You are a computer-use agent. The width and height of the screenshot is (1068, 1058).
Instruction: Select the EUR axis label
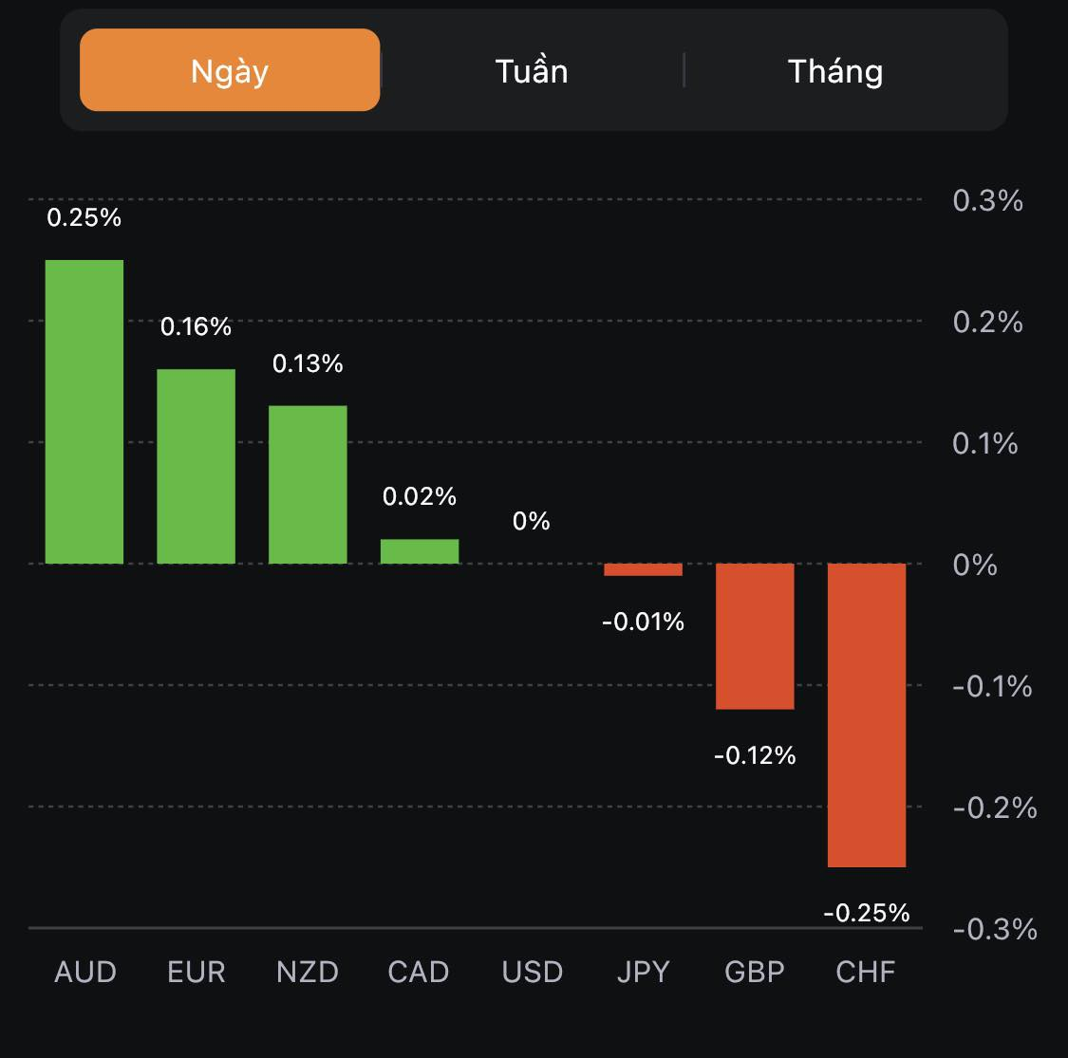coord(197,973)
